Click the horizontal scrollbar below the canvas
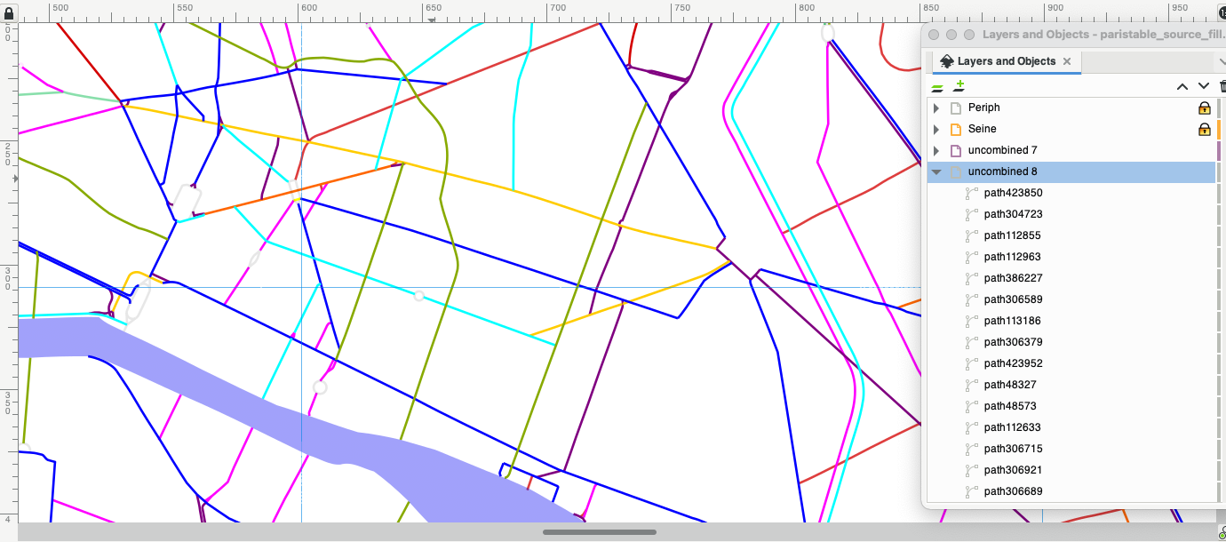Viewport: 1226px width, 542px height. [x=600, y=531]
